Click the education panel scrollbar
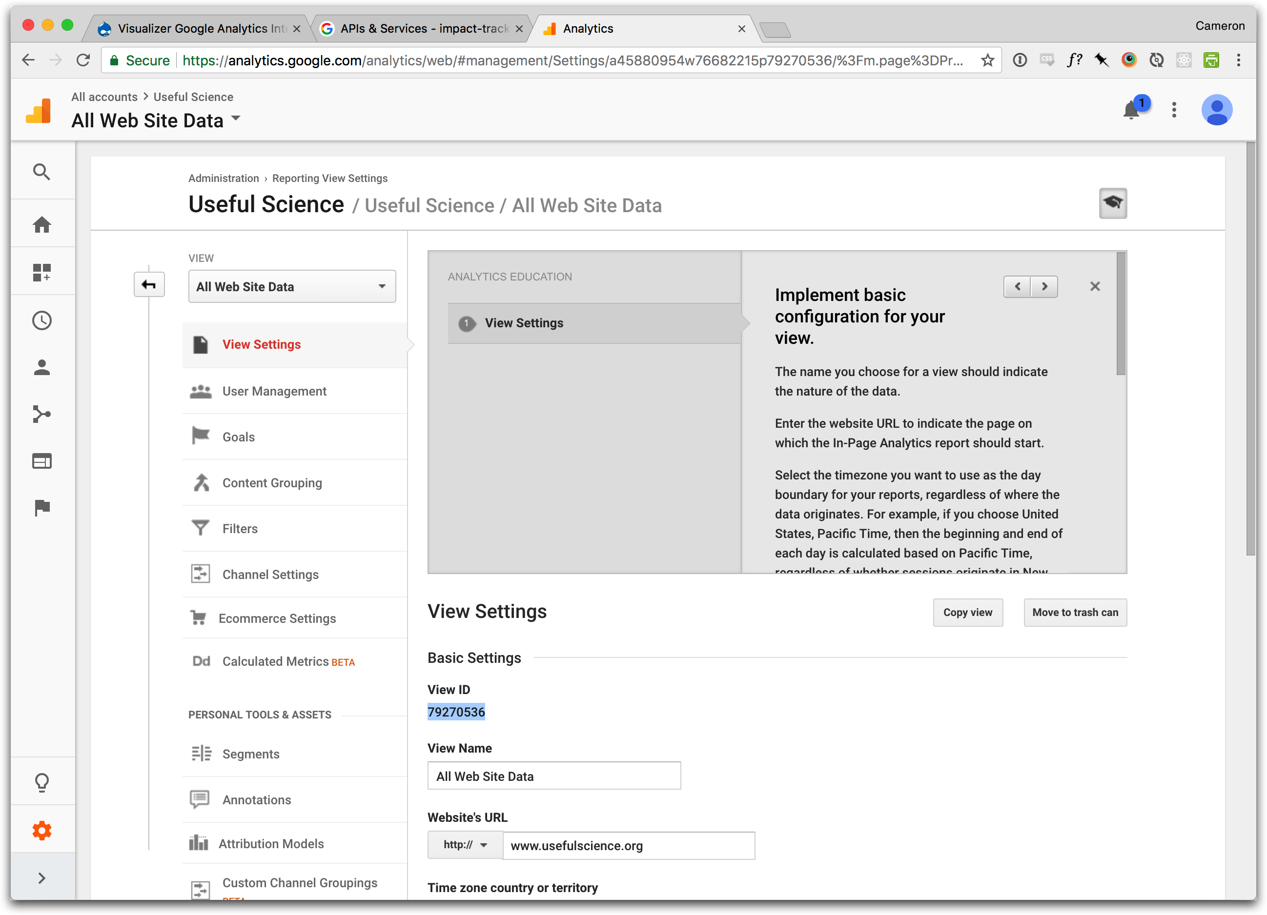The height and width of the screenshot is (915, 1267). 1121,314
